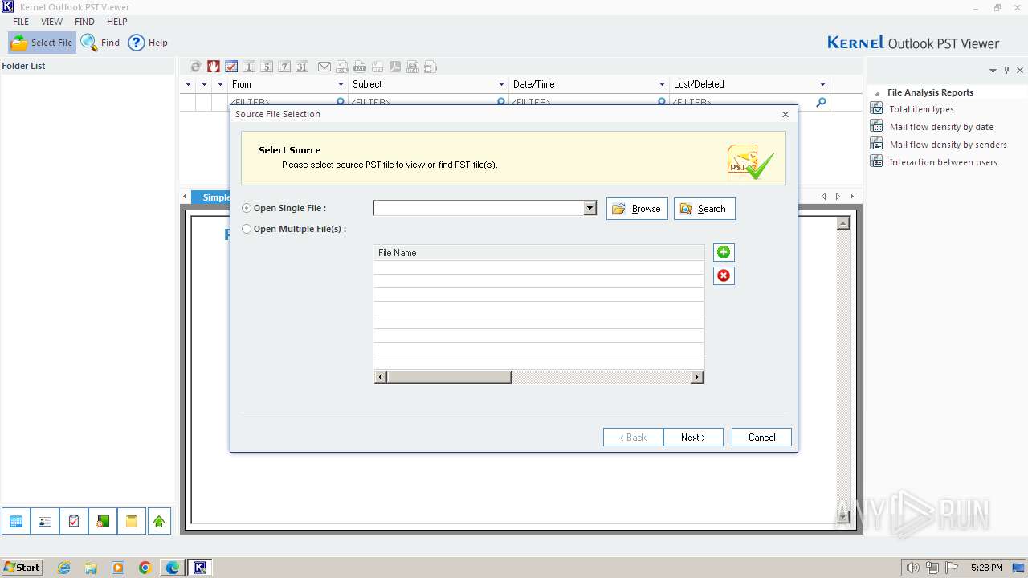Select Open Single File radio option
The height and width of the screenshot is (578, 1028).
(x=247, y=208)
